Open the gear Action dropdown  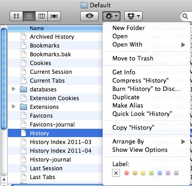[x=111, y=16]
